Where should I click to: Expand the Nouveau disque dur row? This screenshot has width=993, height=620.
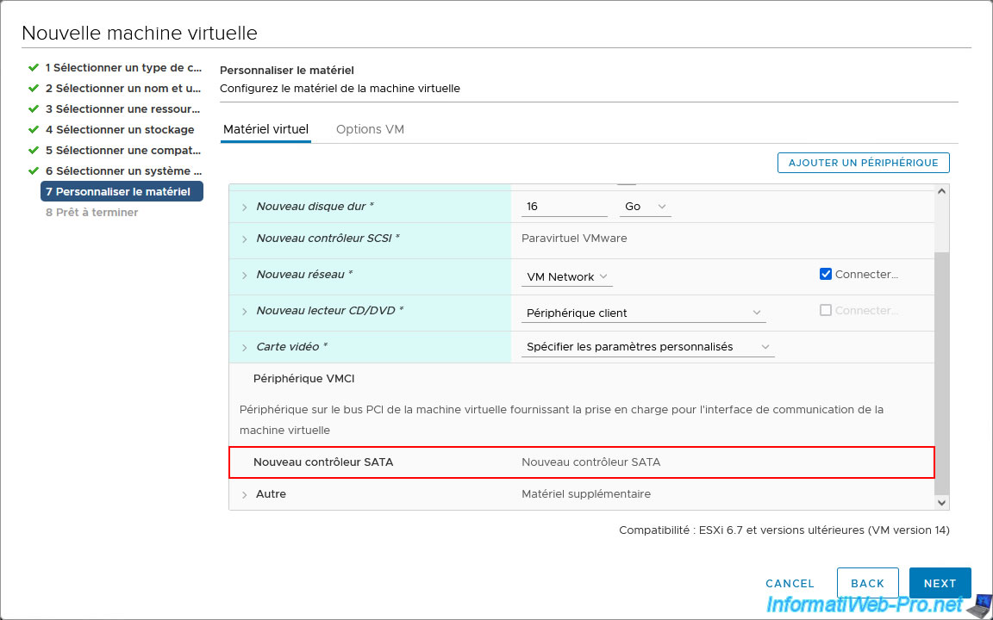(245, 208)
